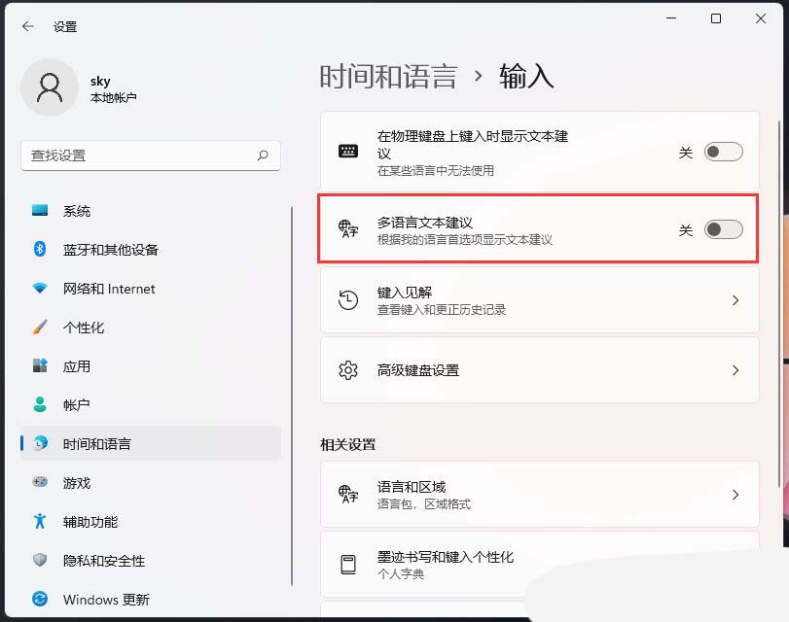Open 语言和区域 chevron arrow
The width and height of the screenshot is (789, 622).
[735, 495]
